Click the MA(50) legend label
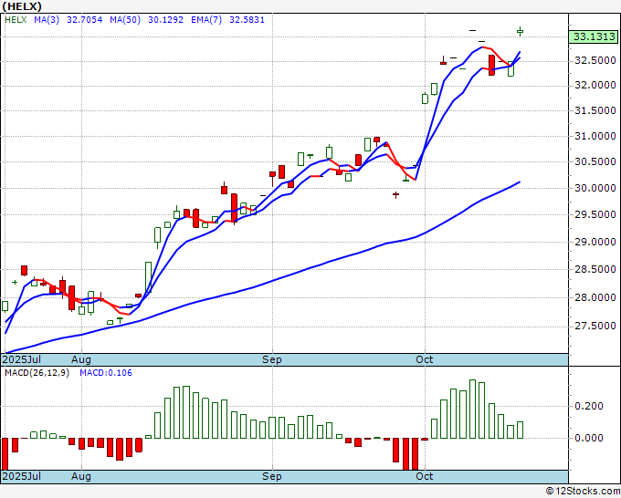 coord(125,20)
